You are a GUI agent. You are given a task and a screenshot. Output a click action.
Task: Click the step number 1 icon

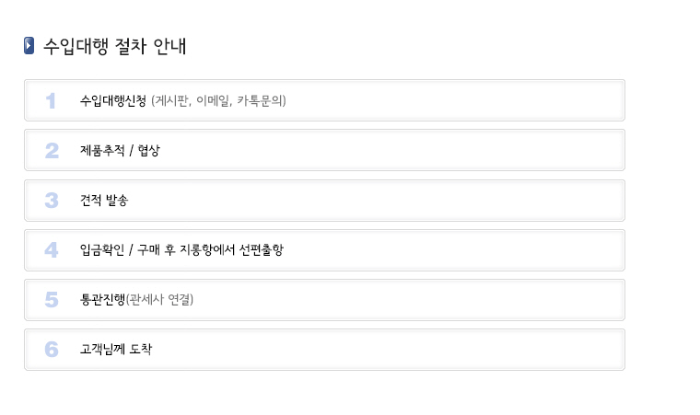point(51,100)
